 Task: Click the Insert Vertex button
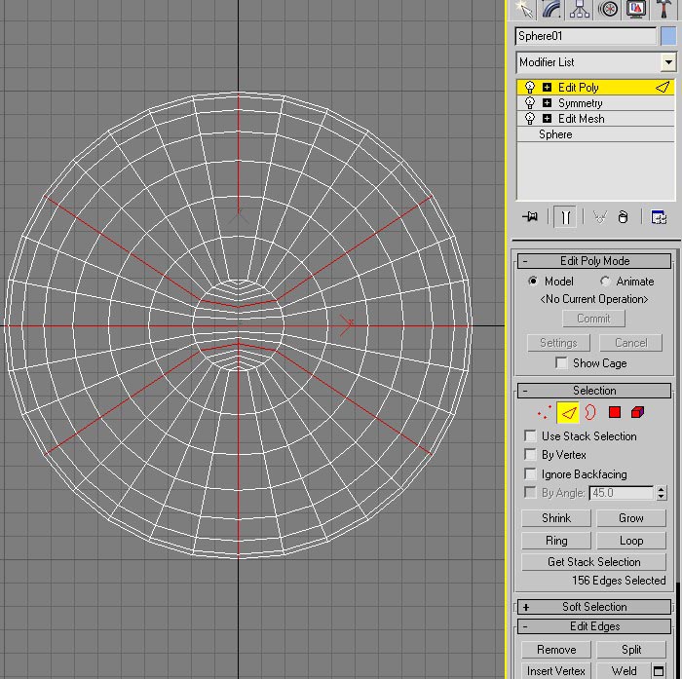click(556, 671)
